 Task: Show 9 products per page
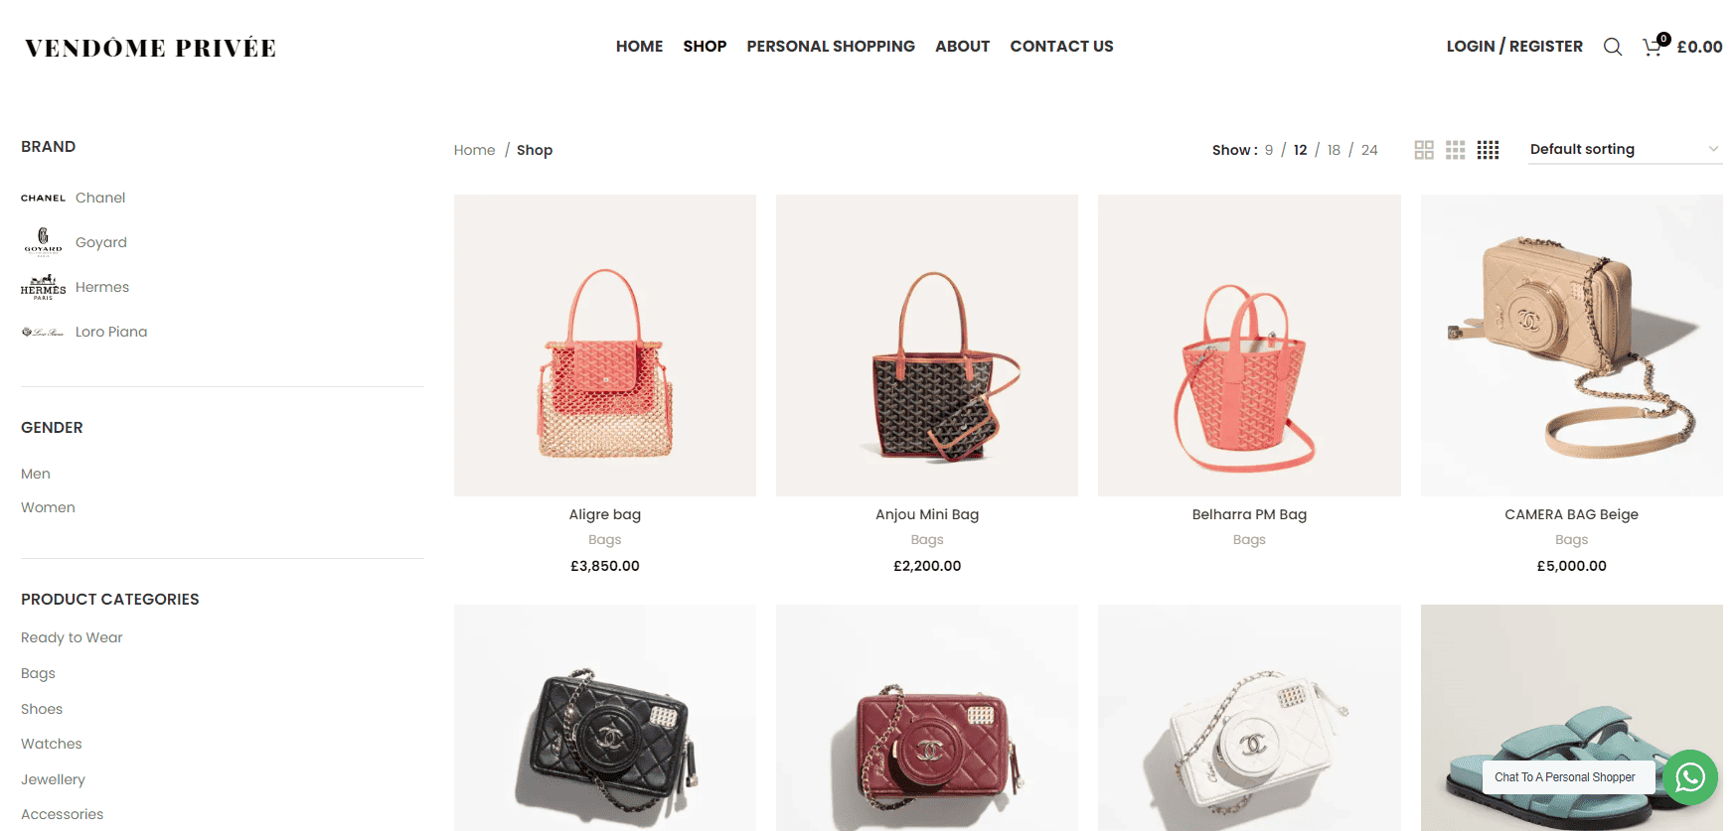click(x=1269, y=150)
